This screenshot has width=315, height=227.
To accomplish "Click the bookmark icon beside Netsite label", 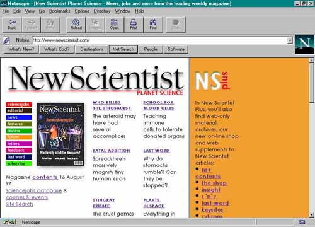I will pyautogui.click(x=6, y=40).
